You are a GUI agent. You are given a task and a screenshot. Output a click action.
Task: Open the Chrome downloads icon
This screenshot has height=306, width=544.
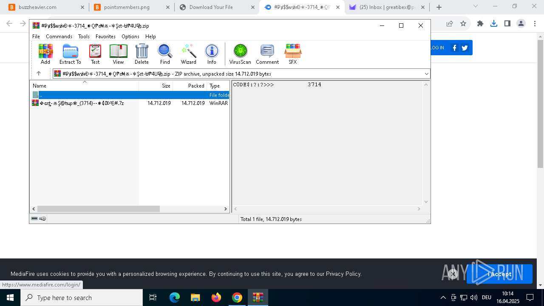pos(494,24)
